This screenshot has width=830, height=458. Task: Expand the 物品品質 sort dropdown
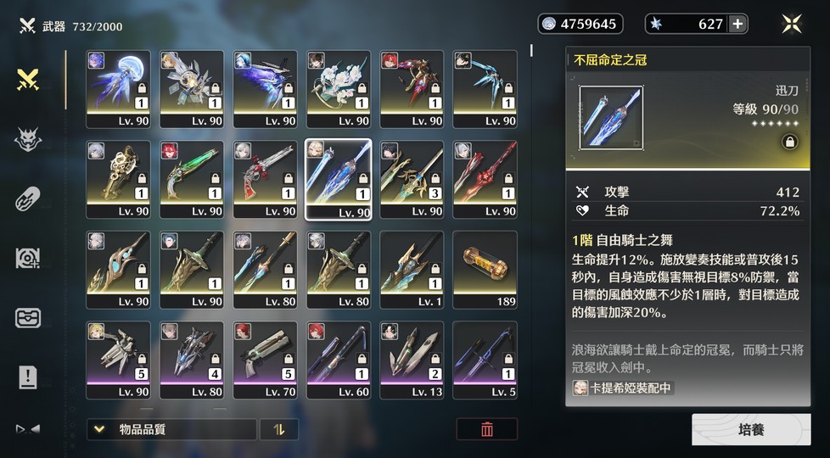click(171, 429)
